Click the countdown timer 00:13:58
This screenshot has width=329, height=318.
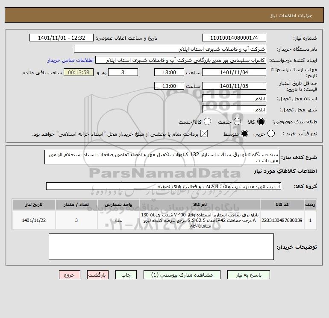point(79,72)
